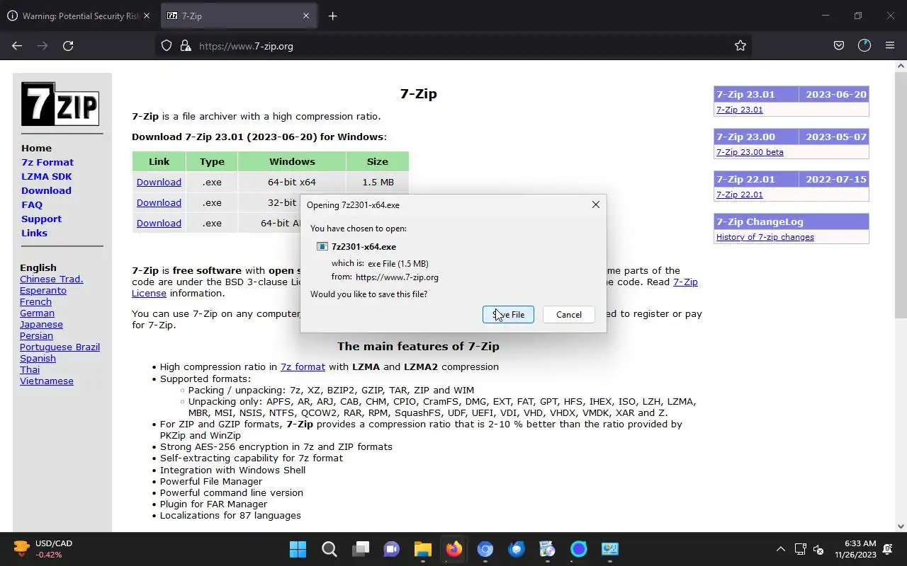
Task: Open Task View on the taskbar
Action: point(361,549)
